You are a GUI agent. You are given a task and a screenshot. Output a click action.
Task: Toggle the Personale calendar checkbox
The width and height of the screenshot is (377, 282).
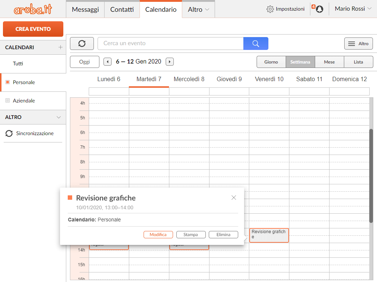pos(8,82)
